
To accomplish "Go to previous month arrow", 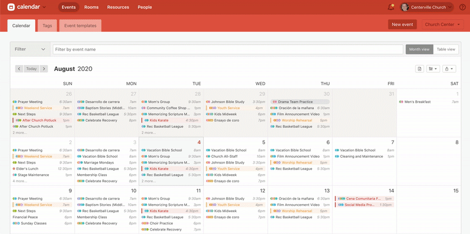I will click(19, 69).
